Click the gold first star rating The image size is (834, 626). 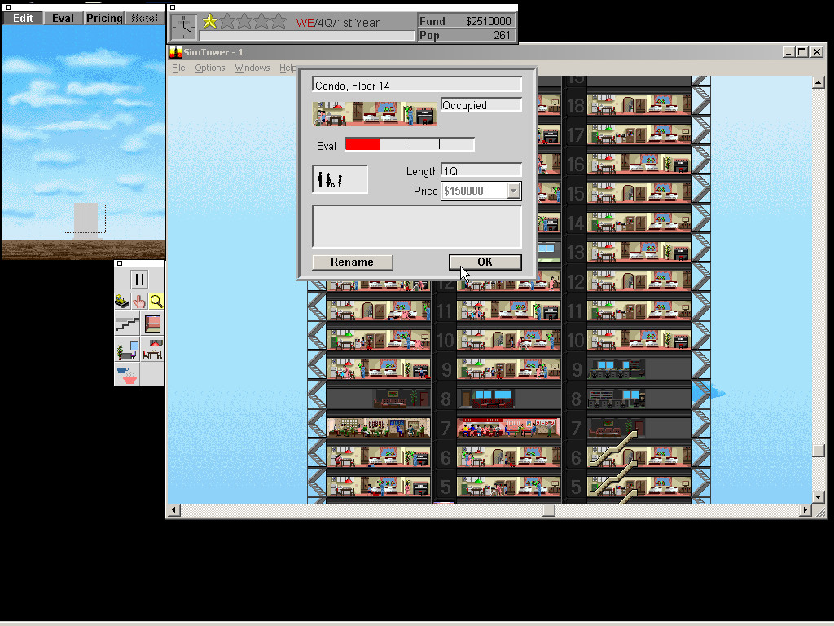(210, 21)
